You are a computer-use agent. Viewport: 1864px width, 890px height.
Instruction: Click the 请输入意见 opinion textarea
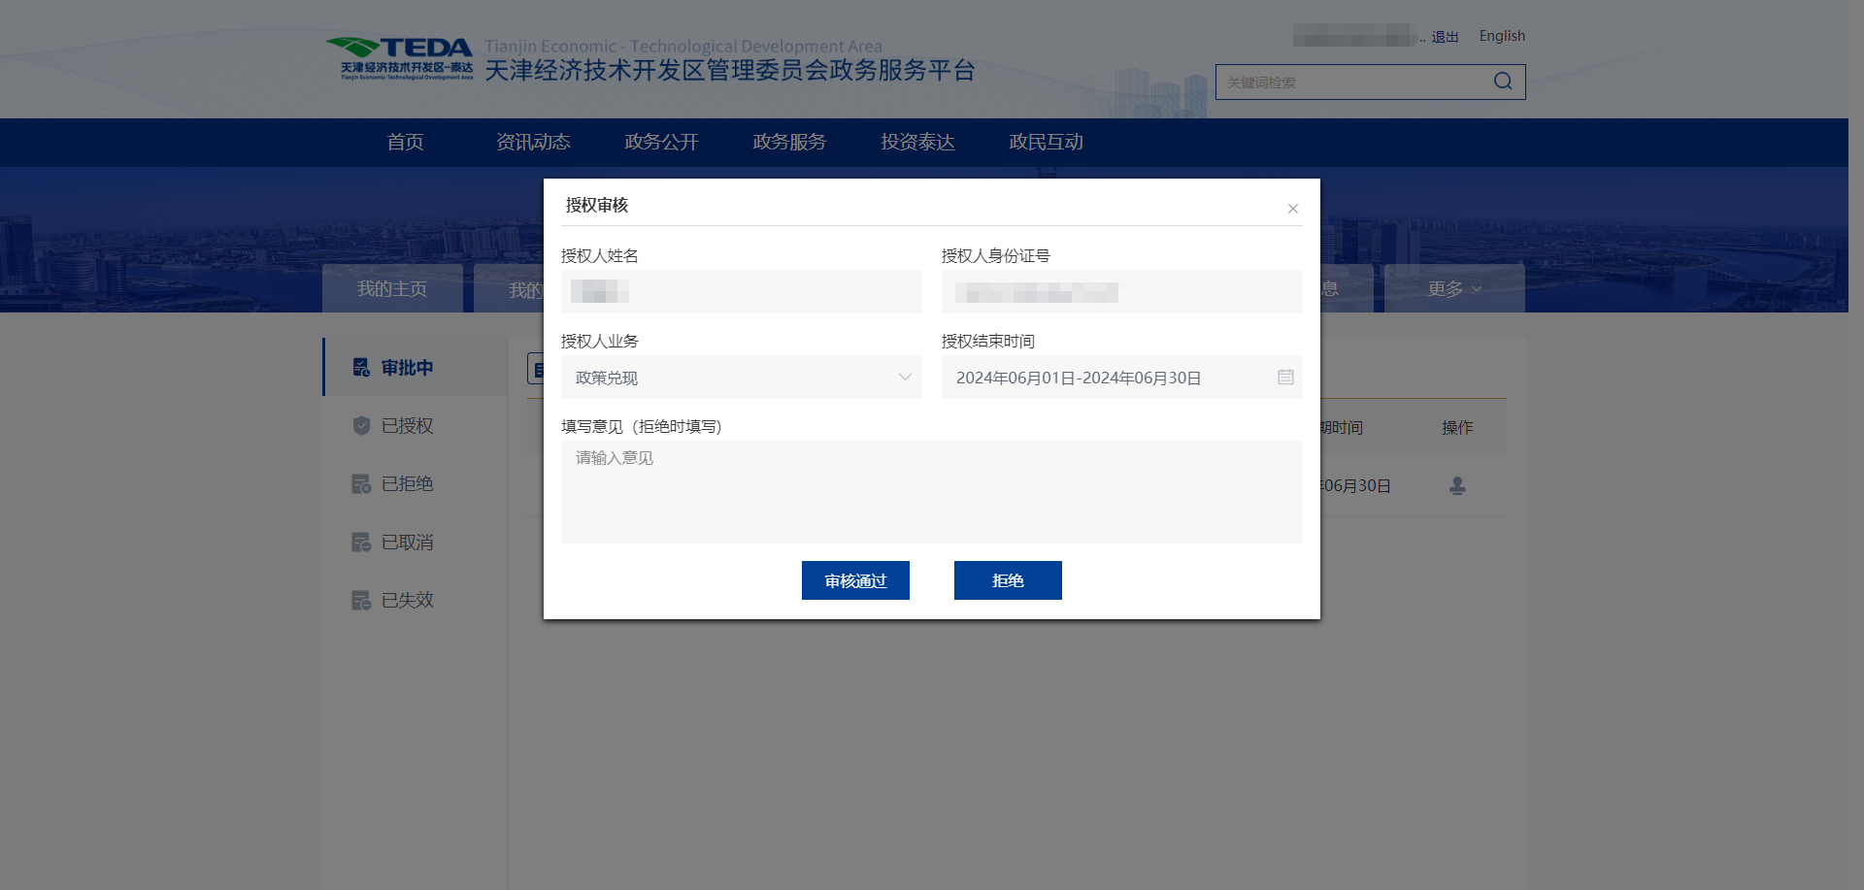(932, 492)
